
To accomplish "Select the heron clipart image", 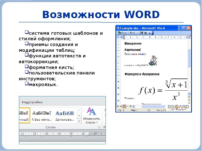I will [x=153, y=61].
